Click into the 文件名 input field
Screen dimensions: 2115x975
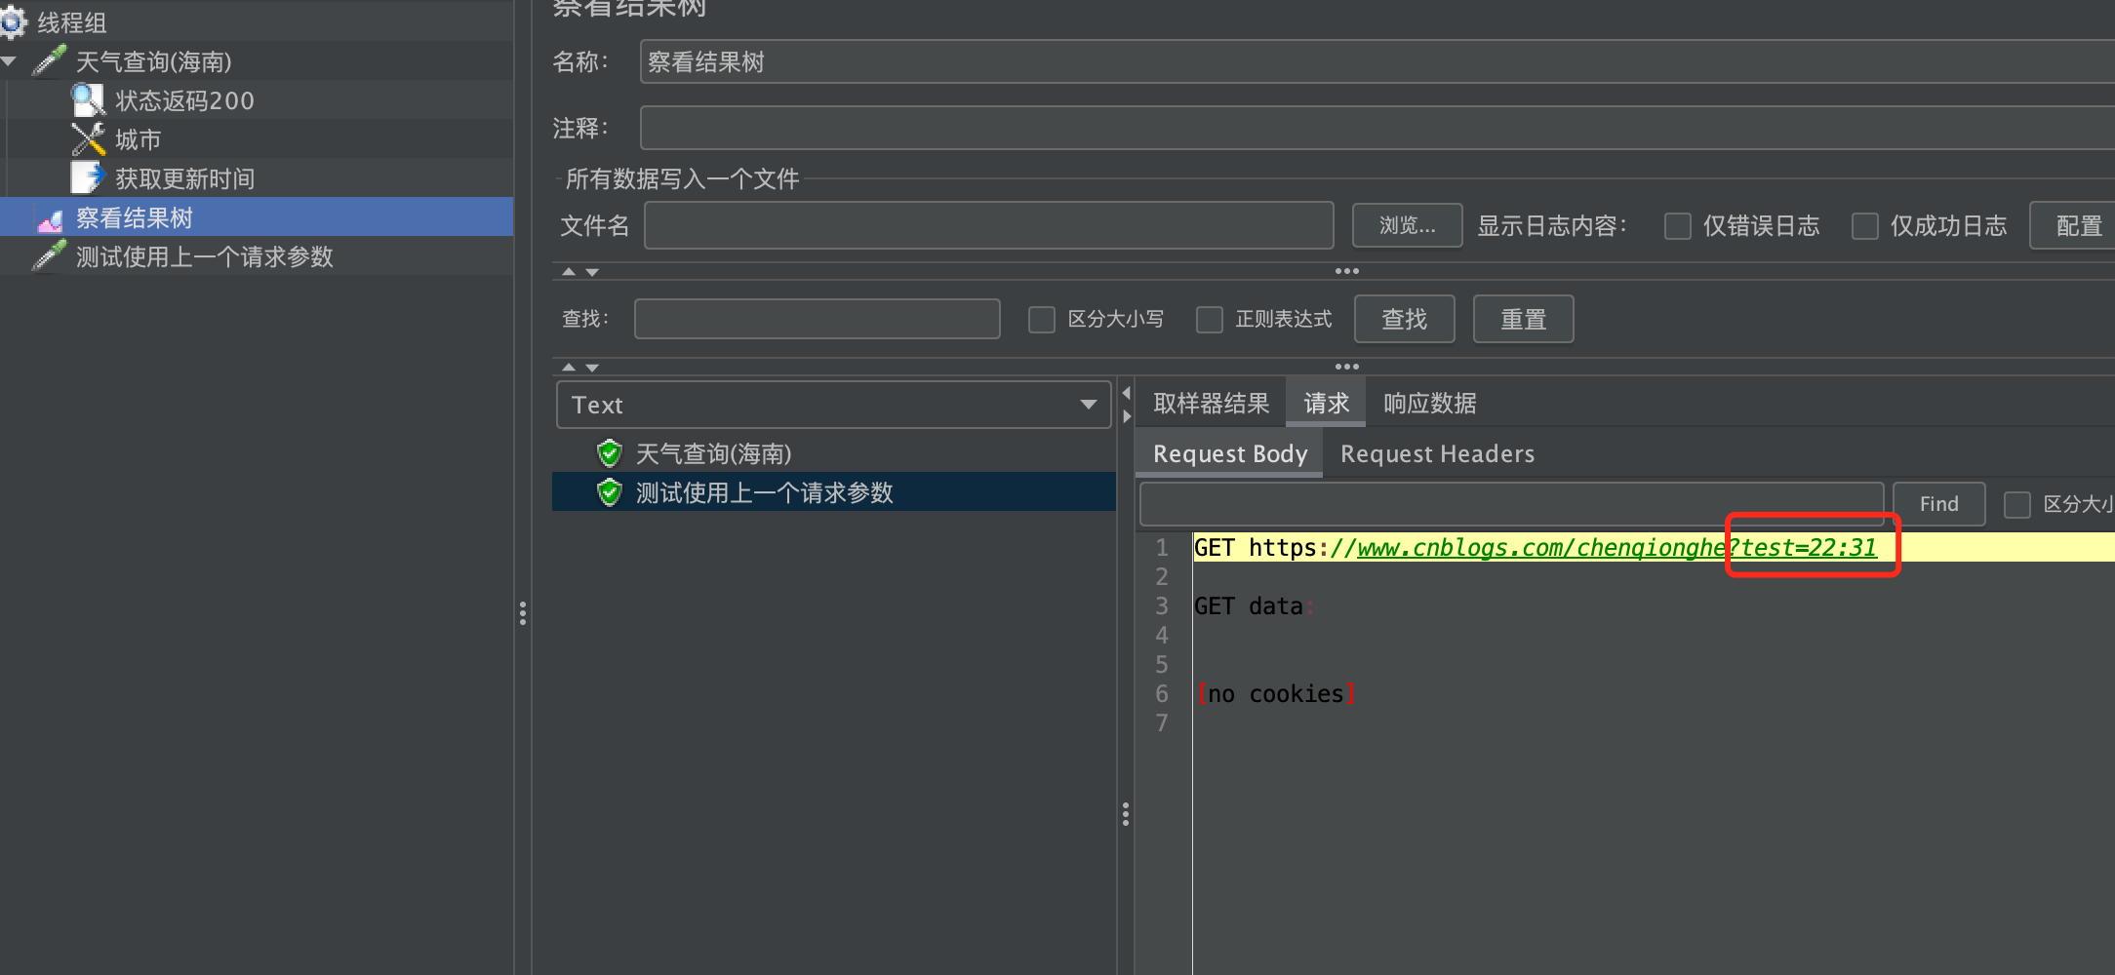[x=988, y=225]
